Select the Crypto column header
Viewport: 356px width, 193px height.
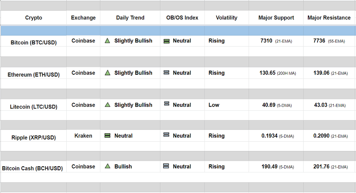(x=33, y=18)
